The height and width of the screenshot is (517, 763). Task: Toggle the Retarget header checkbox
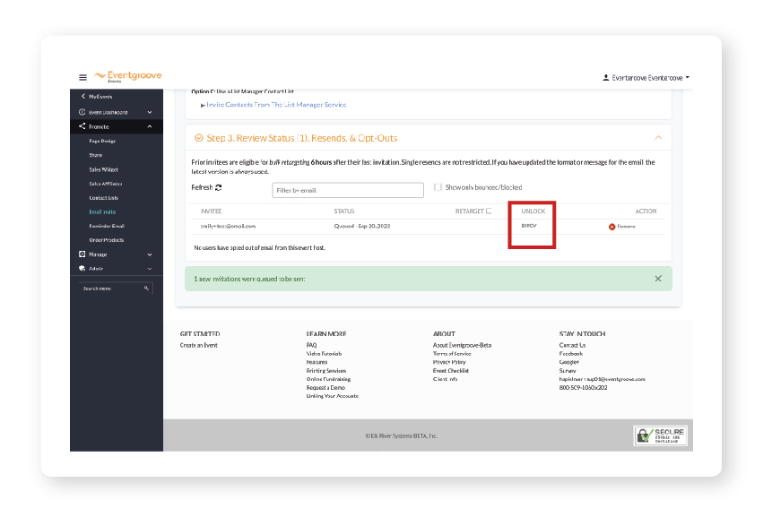(x=488, y=211)
